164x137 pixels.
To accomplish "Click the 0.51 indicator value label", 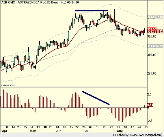I will coord(150,105).
